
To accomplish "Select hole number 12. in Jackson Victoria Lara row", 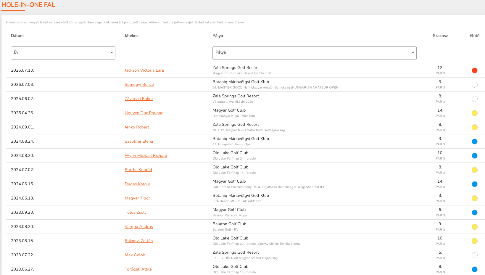I will point(440,67).
